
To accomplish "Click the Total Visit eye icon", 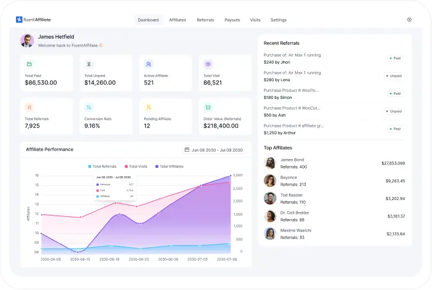I will (x=208, y=64).
